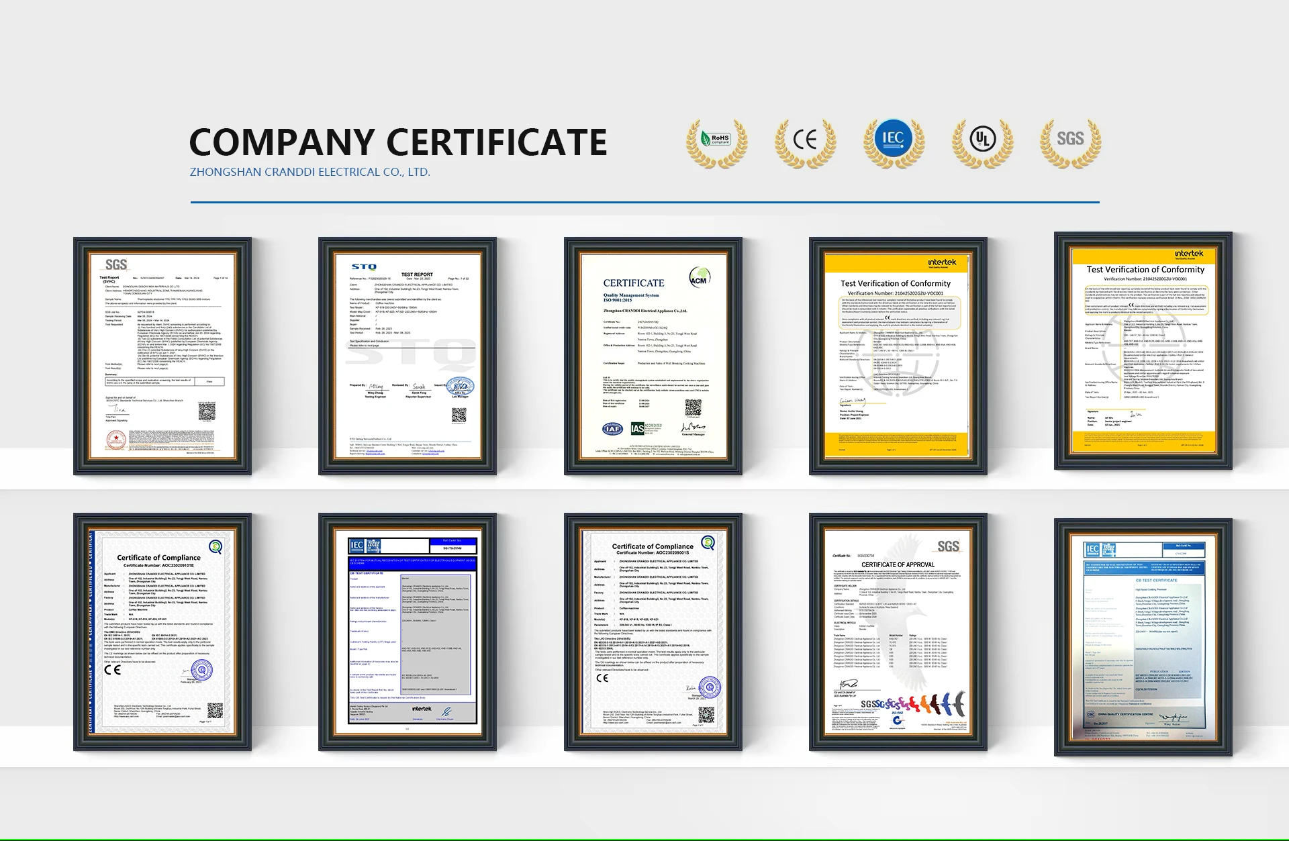Click the SGS laurel badge
The width and height of the screenshot is (1289, 841).
click(1070, 142)
